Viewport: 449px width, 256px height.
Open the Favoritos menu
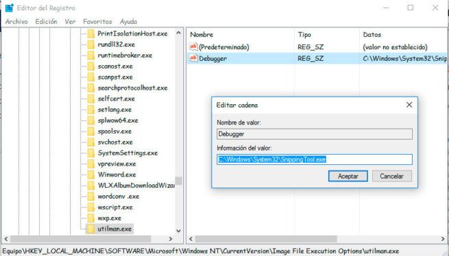pyautogui.click(x=97, y=21)
